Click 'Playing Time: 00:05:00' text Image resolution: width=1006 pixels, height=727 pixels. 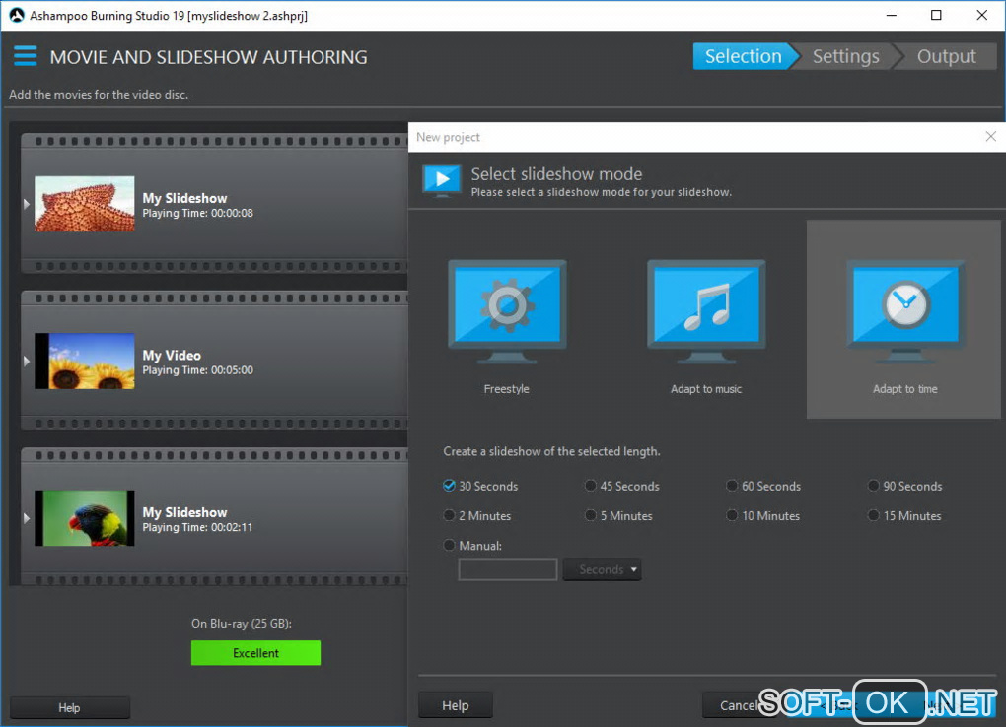[197, 370]
